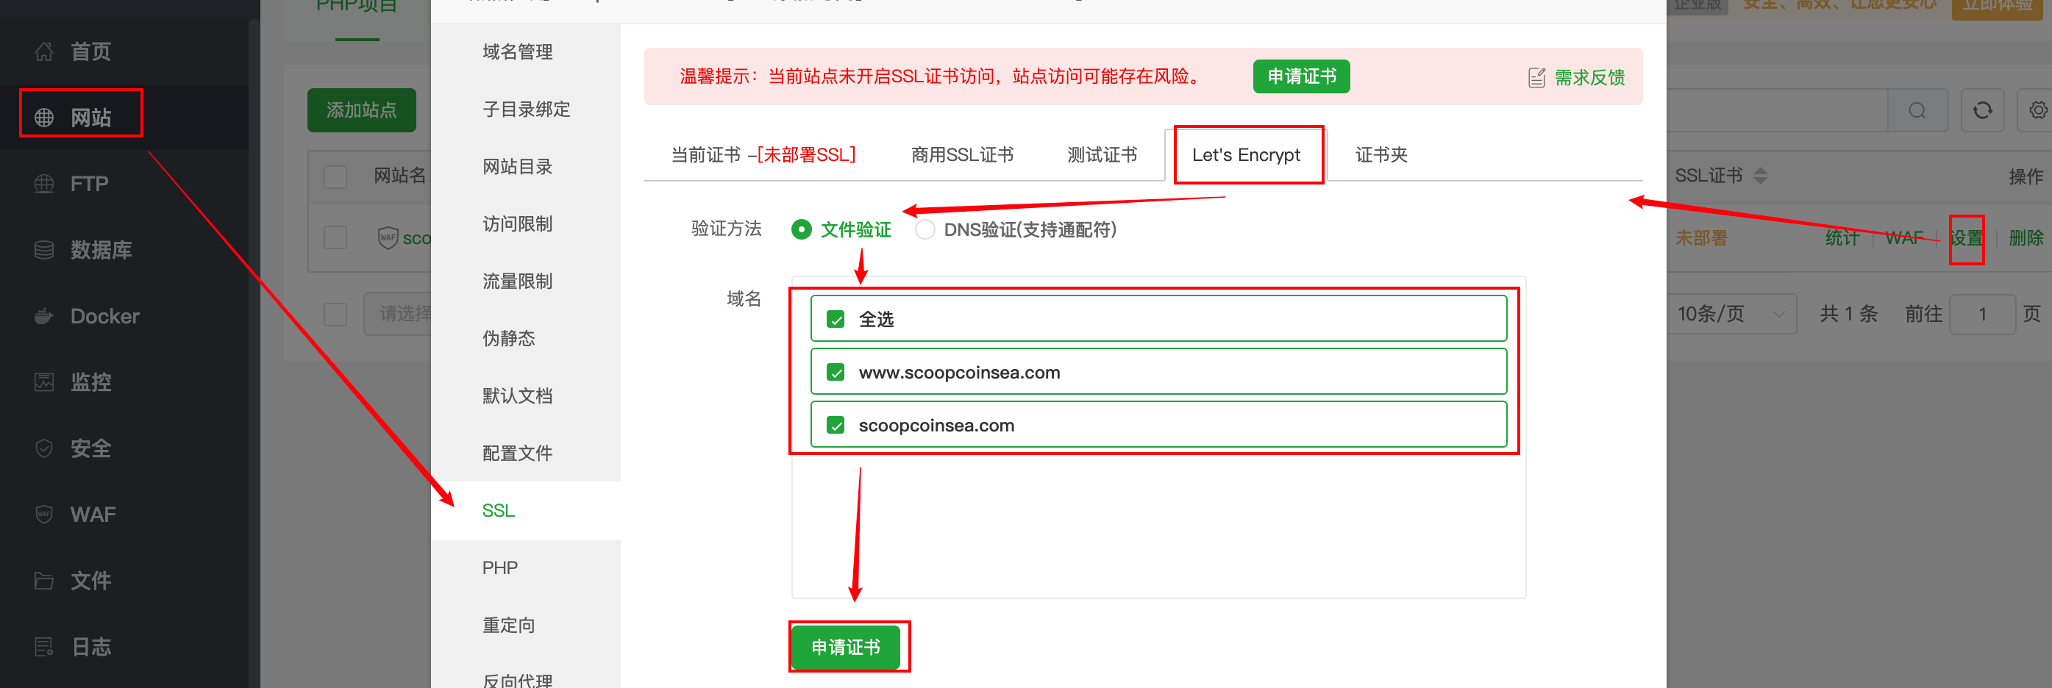The height and width of the screenshot is (688, 2052).
Task: Uncheck scoopcoinsea.com domain checkbox
Action: tap(836, 425)
